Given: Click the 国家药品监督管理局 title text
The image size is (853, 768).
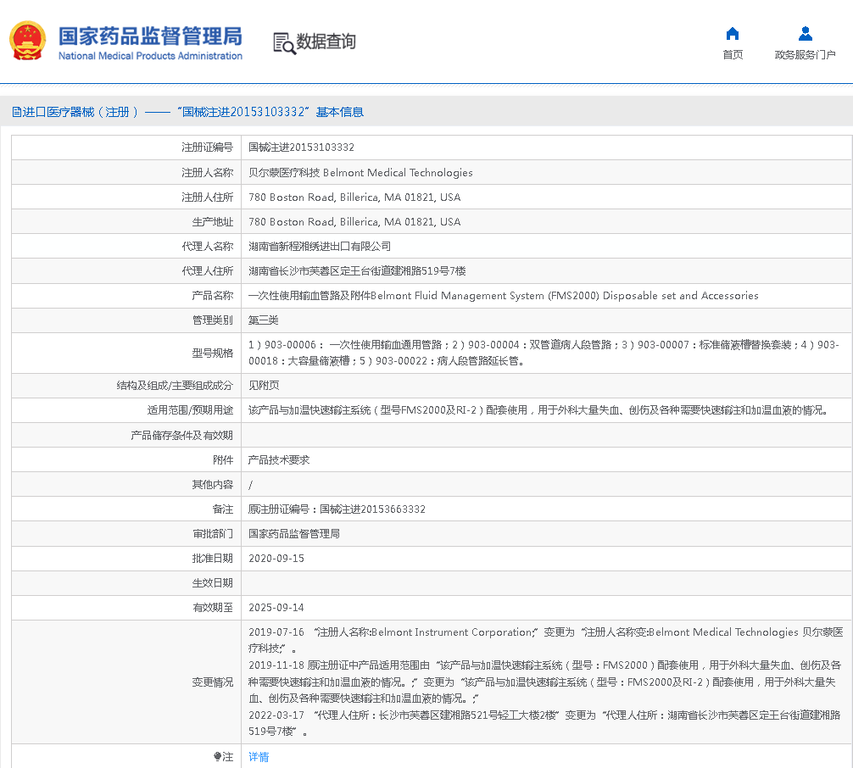Looking at the screenshot, I should 150,36.
